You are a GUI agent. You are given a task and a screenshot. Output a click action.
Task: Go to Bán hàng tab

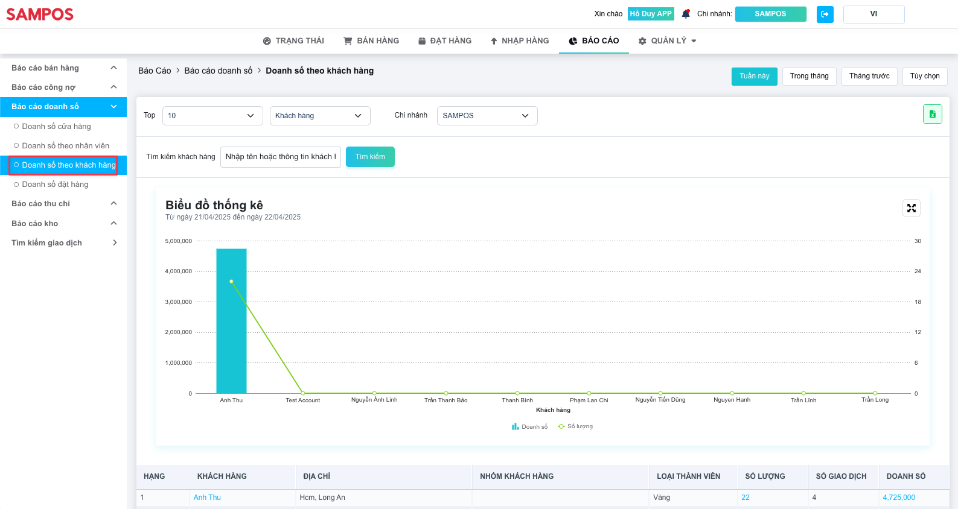[371, 41]
